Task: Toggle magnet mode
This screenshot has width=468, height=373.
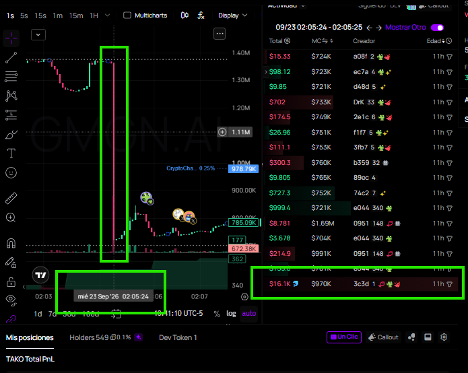Action: tap(11, 243)
